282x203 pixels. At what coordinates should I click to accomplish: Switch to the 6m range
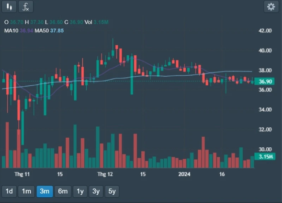tap(63, 192)
